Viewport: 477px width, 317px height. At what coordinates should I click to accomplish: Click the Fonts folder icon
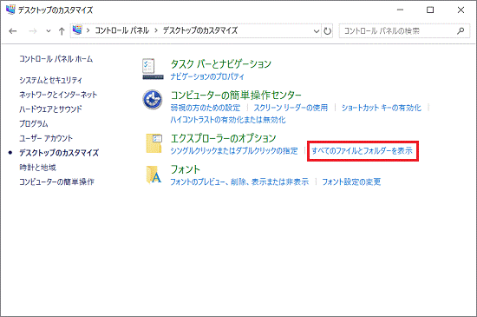click(154, 175)
